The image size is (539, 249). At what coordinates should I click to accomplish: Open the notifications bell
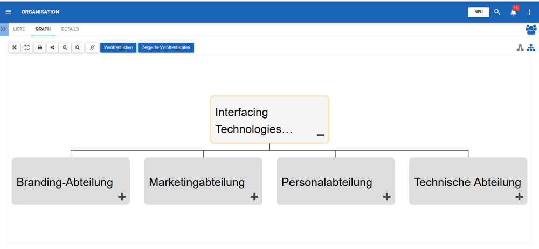513,12
